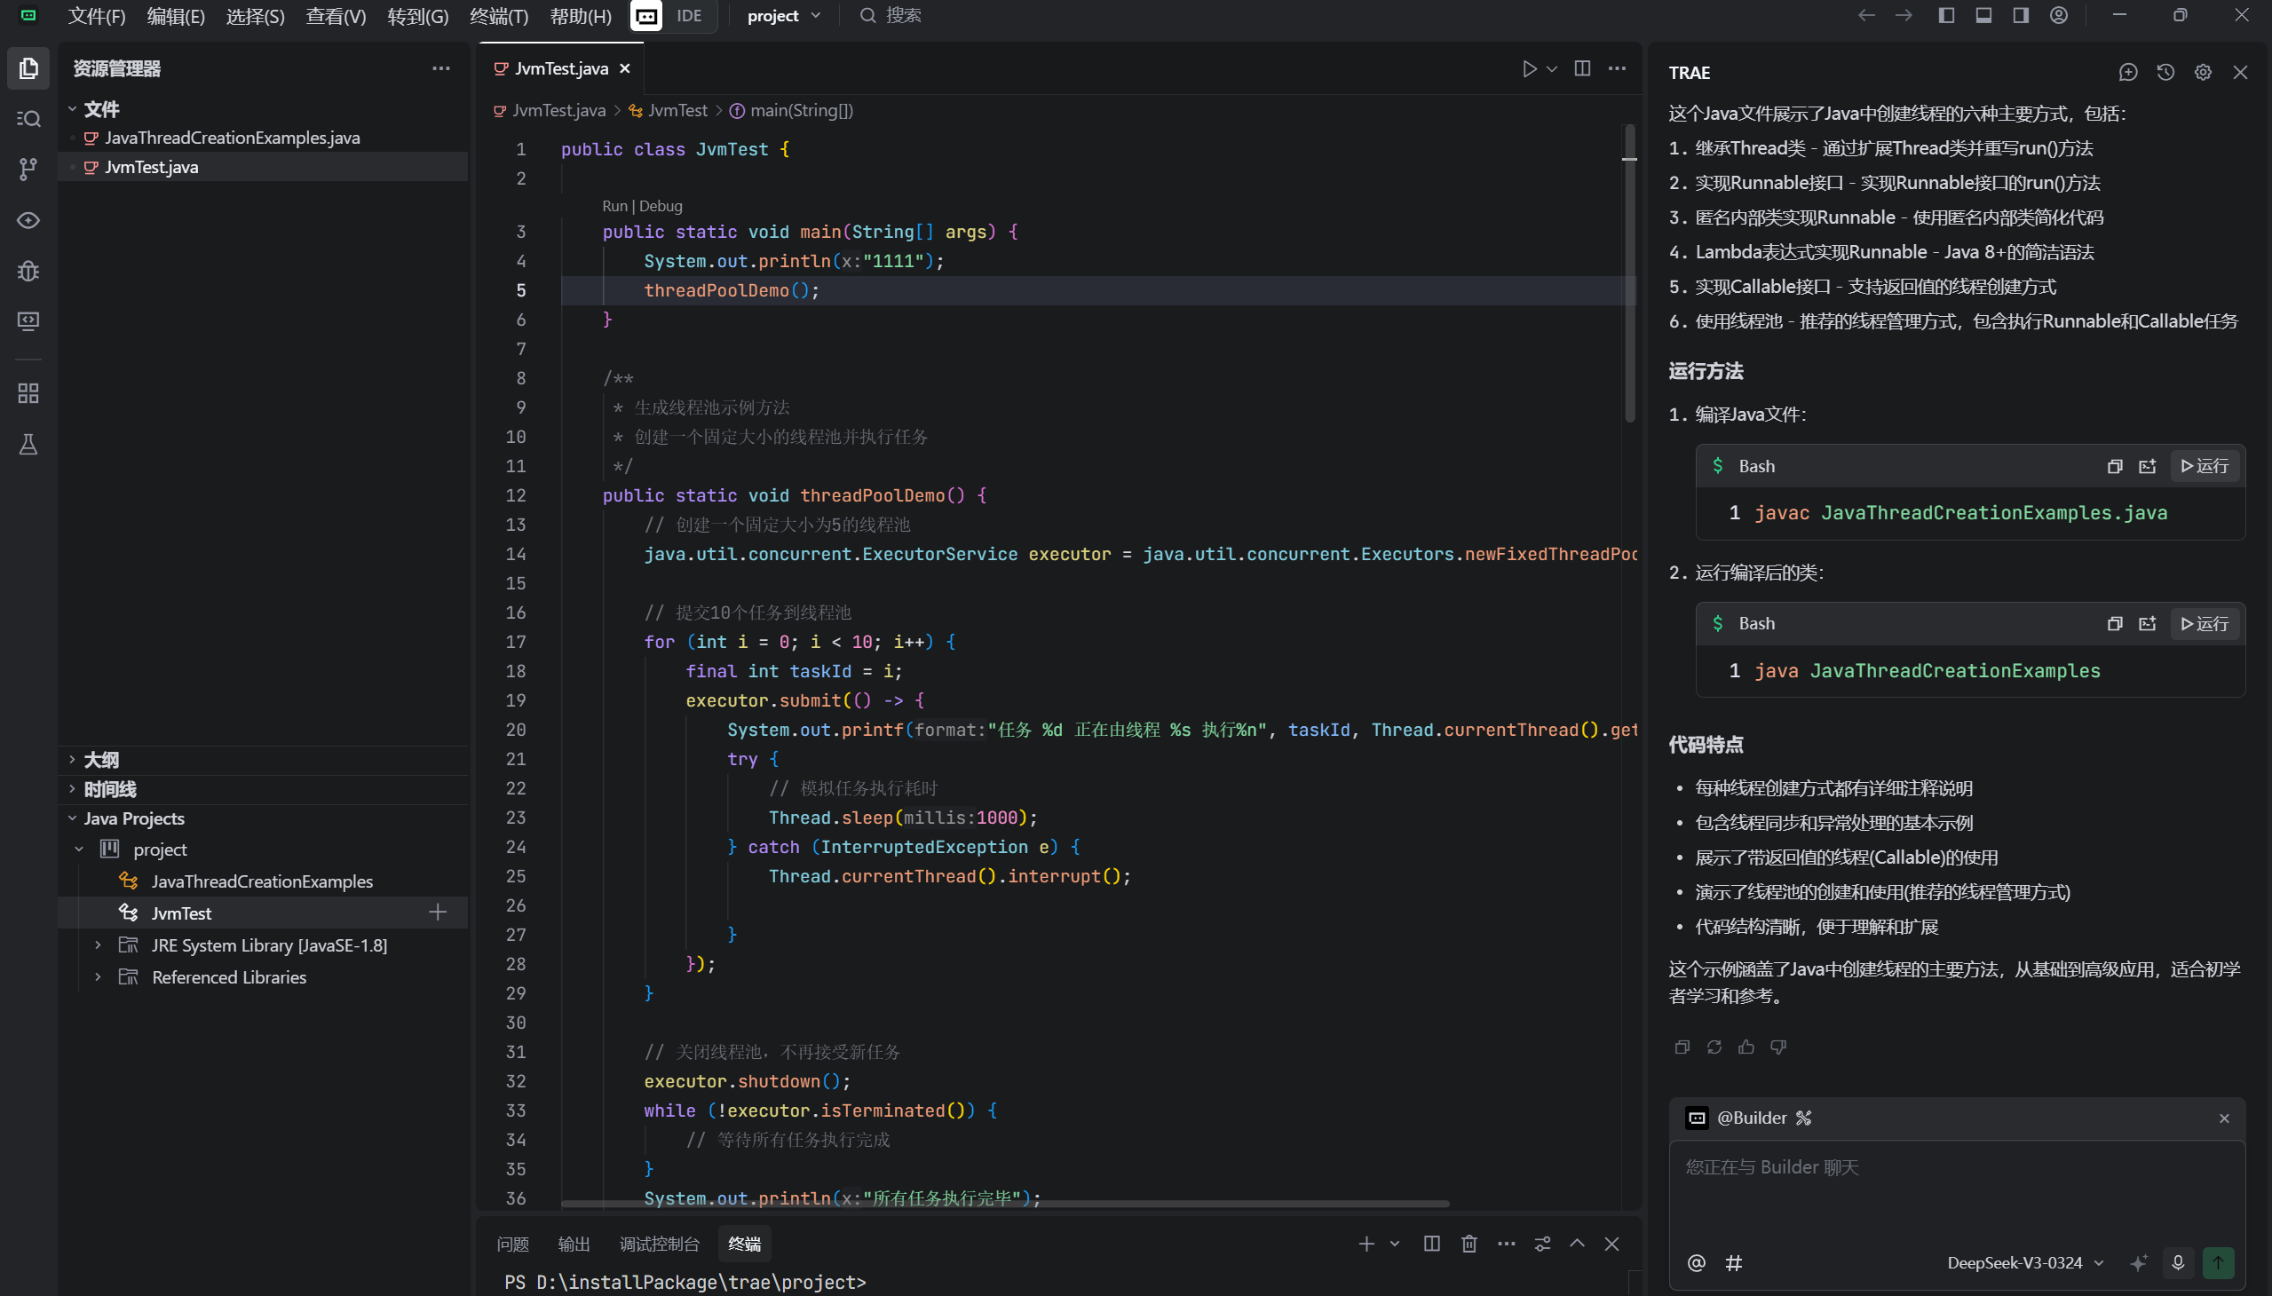Click the thumbs down feedback icon
The image size is (2272, 1296).
[x=1777, y=1047]
